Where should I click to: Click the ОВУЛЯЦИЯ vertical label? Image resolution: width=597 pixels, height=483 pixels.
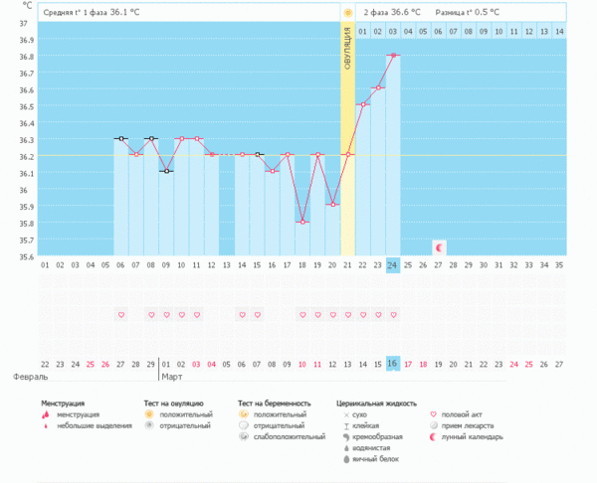347,49
